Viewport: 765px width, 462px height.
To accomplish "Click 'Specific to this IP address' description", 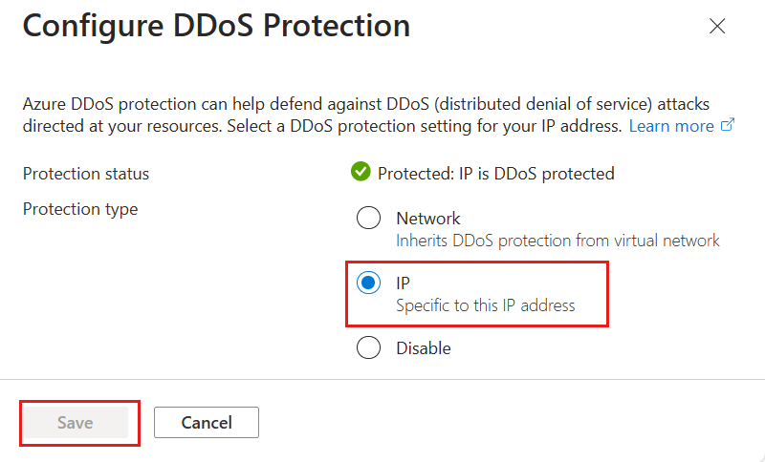I will pyautogui.click(x=486, y=305).
